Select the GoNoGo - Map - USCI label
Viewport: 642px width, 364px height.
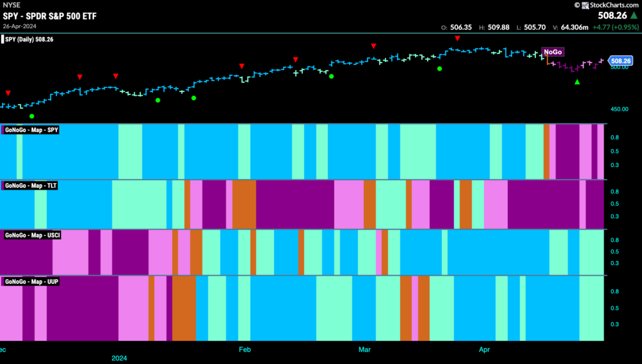[x=33, y=235]
